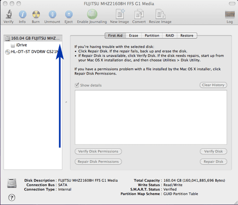Click the Connection Bus SATA value
Viewport: 238px width, 205px height.
[x=63, y=185]
